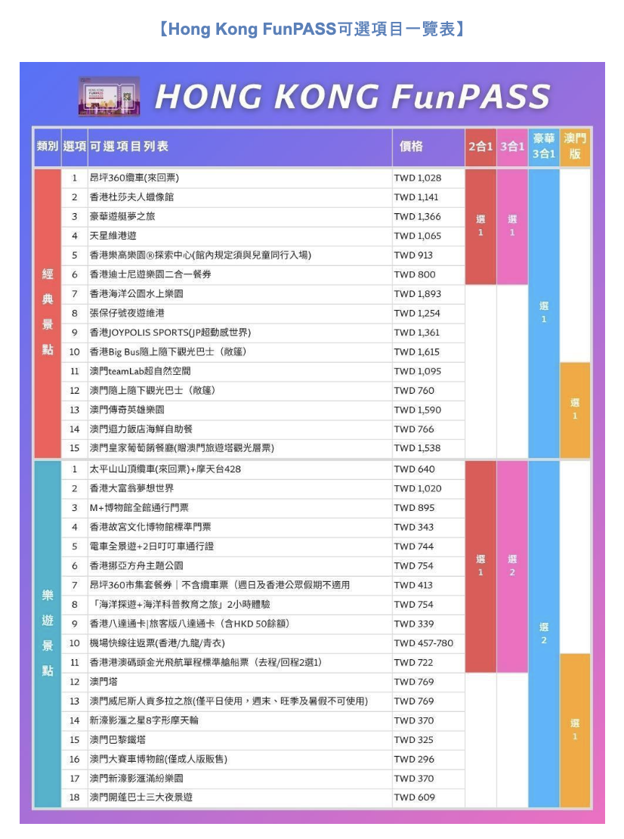Screen dimensions: 624x839
Task: Click price TWD 339
Action: [415, 624]
